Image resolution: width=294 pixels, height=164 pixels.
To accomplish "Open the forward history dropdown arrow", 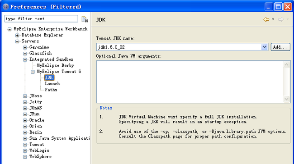I will click(x=288, y=19).
